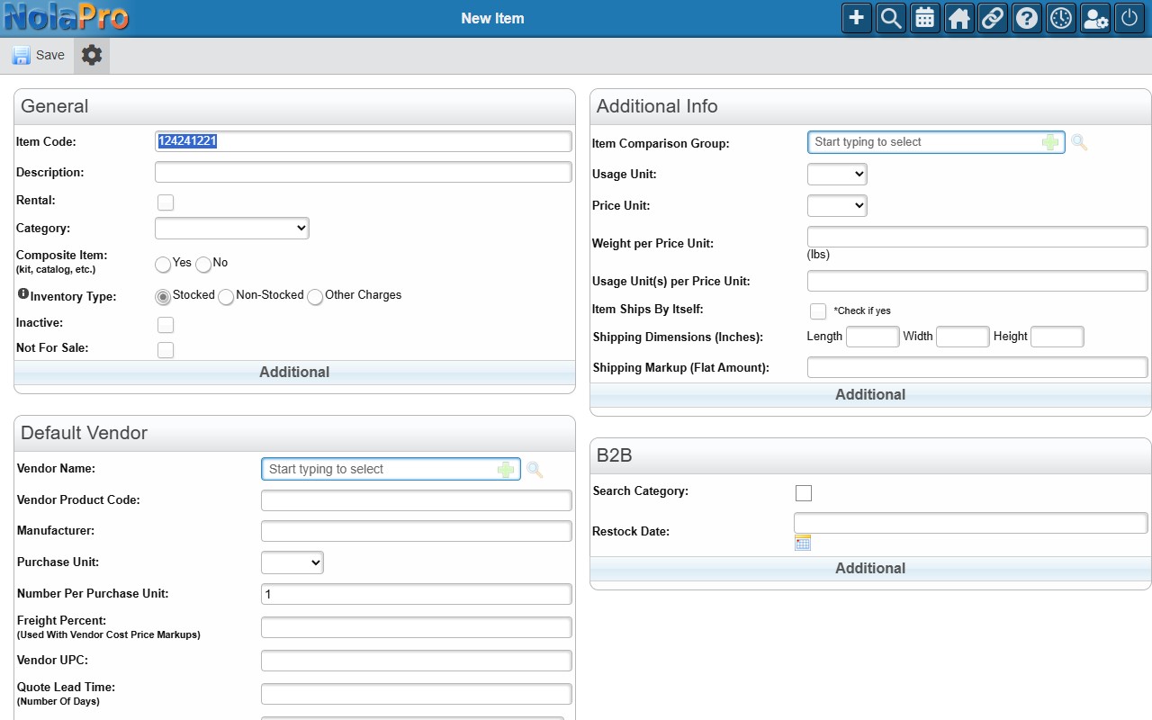Open the gear settings icon beside Save
1152x720 pixels.
92,55
